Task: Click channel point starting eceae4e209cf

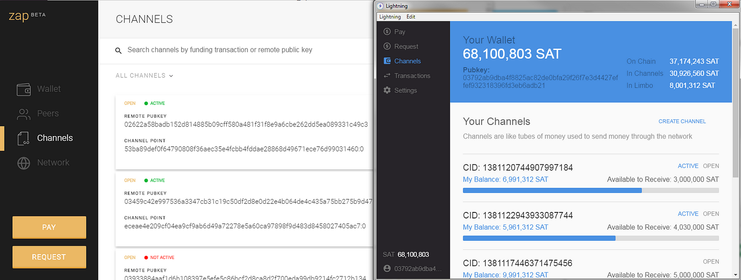Action: click(245, 226)
